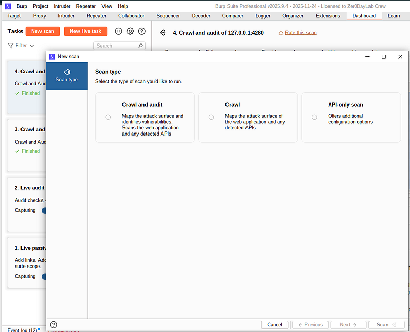Toggle Capturing switch on Live passive task
The image size is (410, 332).
pos(44,276)
